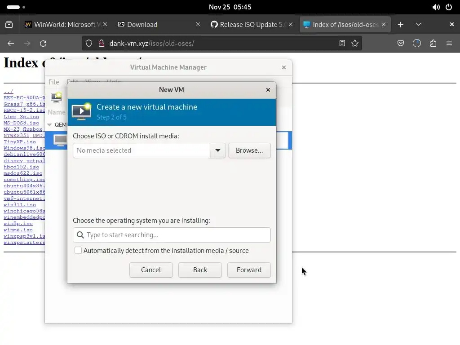This screenshot has width=460, height=345.
Task: Open the TinyXP.iso link
Action: click(x=20, y=142)
